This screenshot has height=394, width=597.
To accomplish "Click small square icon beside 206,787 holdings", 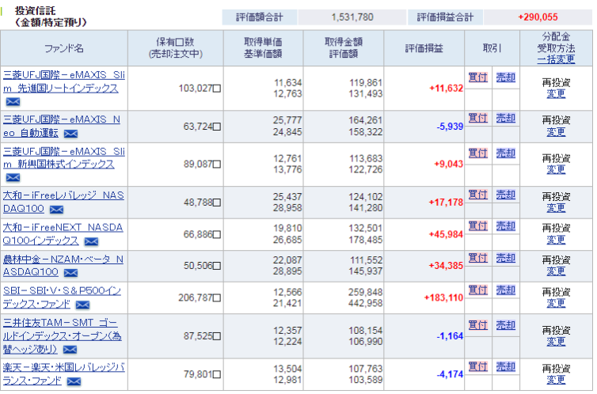I will (x=217, y=298).
